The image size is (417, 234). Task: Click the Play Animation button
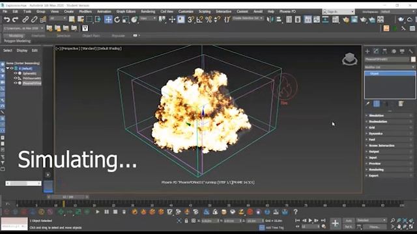(310, 220)
